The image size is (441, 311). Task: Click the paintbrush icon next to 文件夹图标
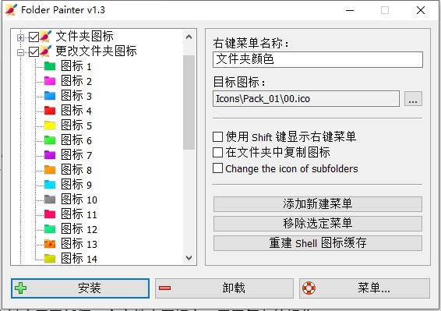tap(45, 37)
